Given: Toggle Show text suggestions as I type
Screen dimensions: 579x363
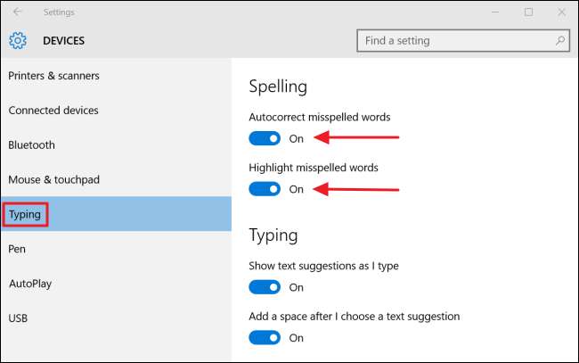Looking at the screenshot, I should [265, 287].
